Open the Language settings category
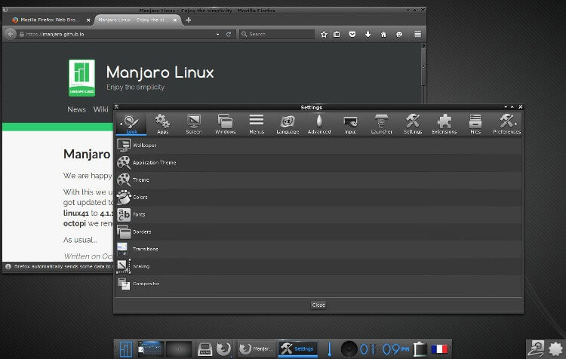 coord(288,124)
